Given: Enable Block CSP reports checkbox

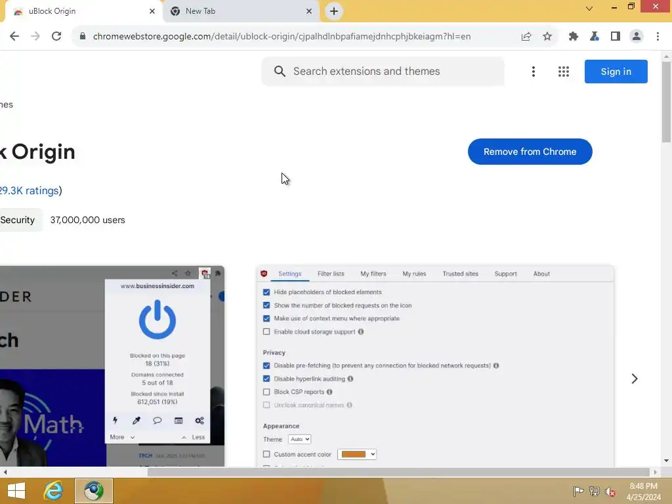Looking at the screenshot, I should click(x=266, y=392).
